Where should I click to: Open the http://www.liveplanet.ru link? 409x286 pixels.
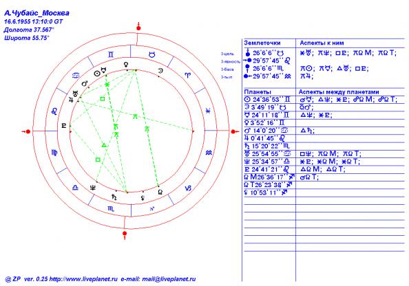tap(83, 279)
